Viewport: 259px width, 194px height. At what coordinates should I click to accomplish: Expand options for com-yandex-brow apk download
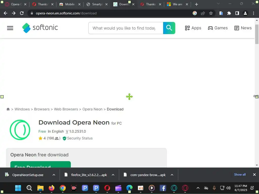pyautogui.click(x=172, y=175)
